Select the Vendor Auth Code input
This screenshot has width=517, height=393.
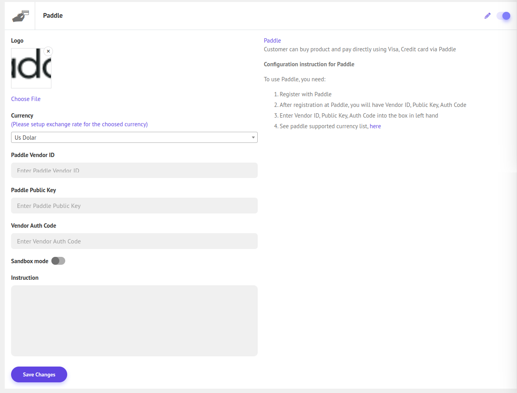pos(134,241)
